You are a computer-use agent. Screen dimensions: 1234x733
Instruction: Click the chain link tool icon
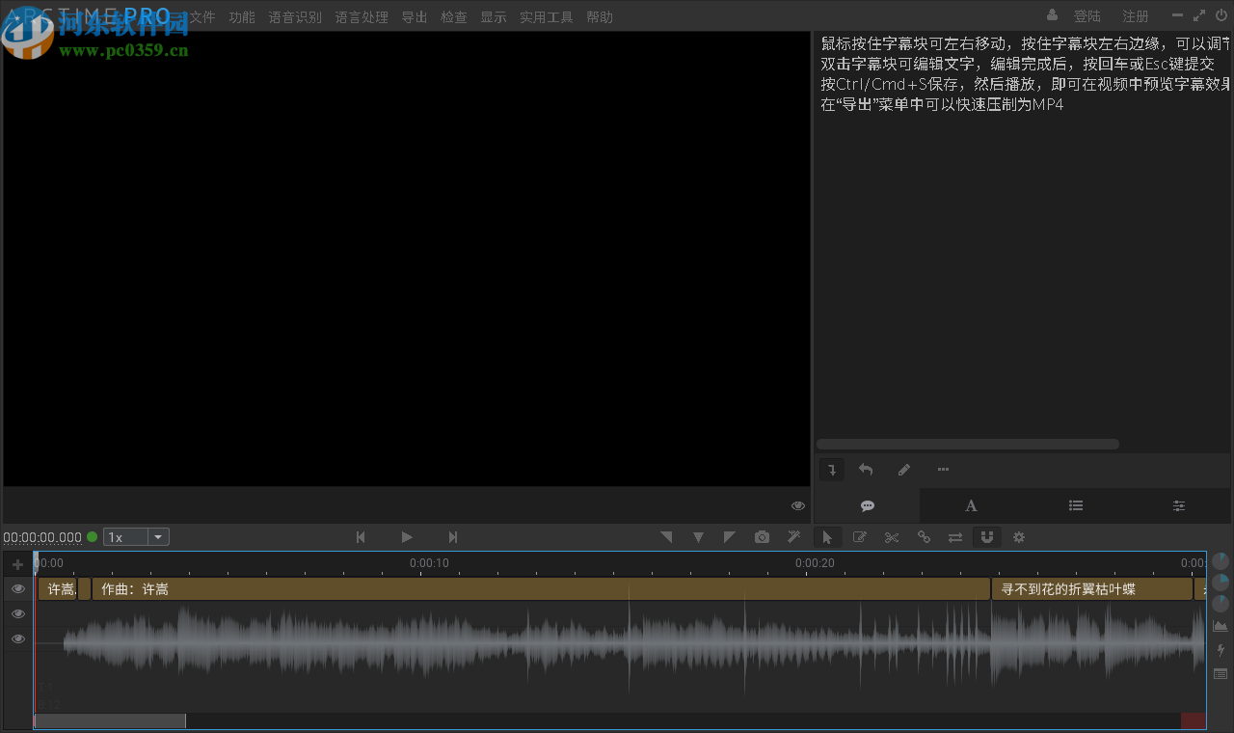pos(924,537)
